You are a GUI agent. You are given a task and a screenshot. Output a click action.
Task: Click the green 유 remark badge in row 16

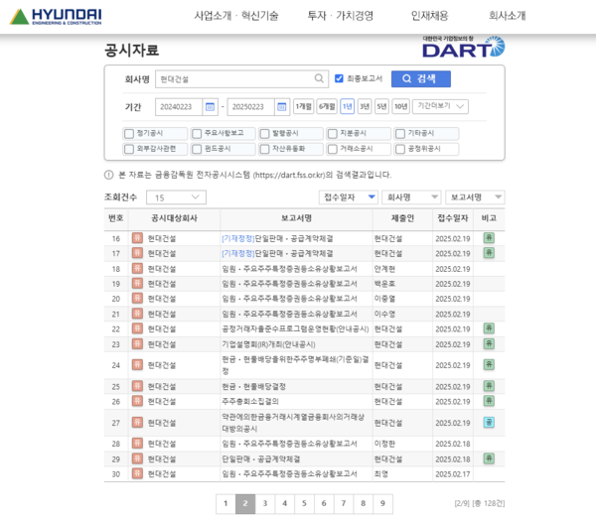pyautogui.click(x=489, y=238)
